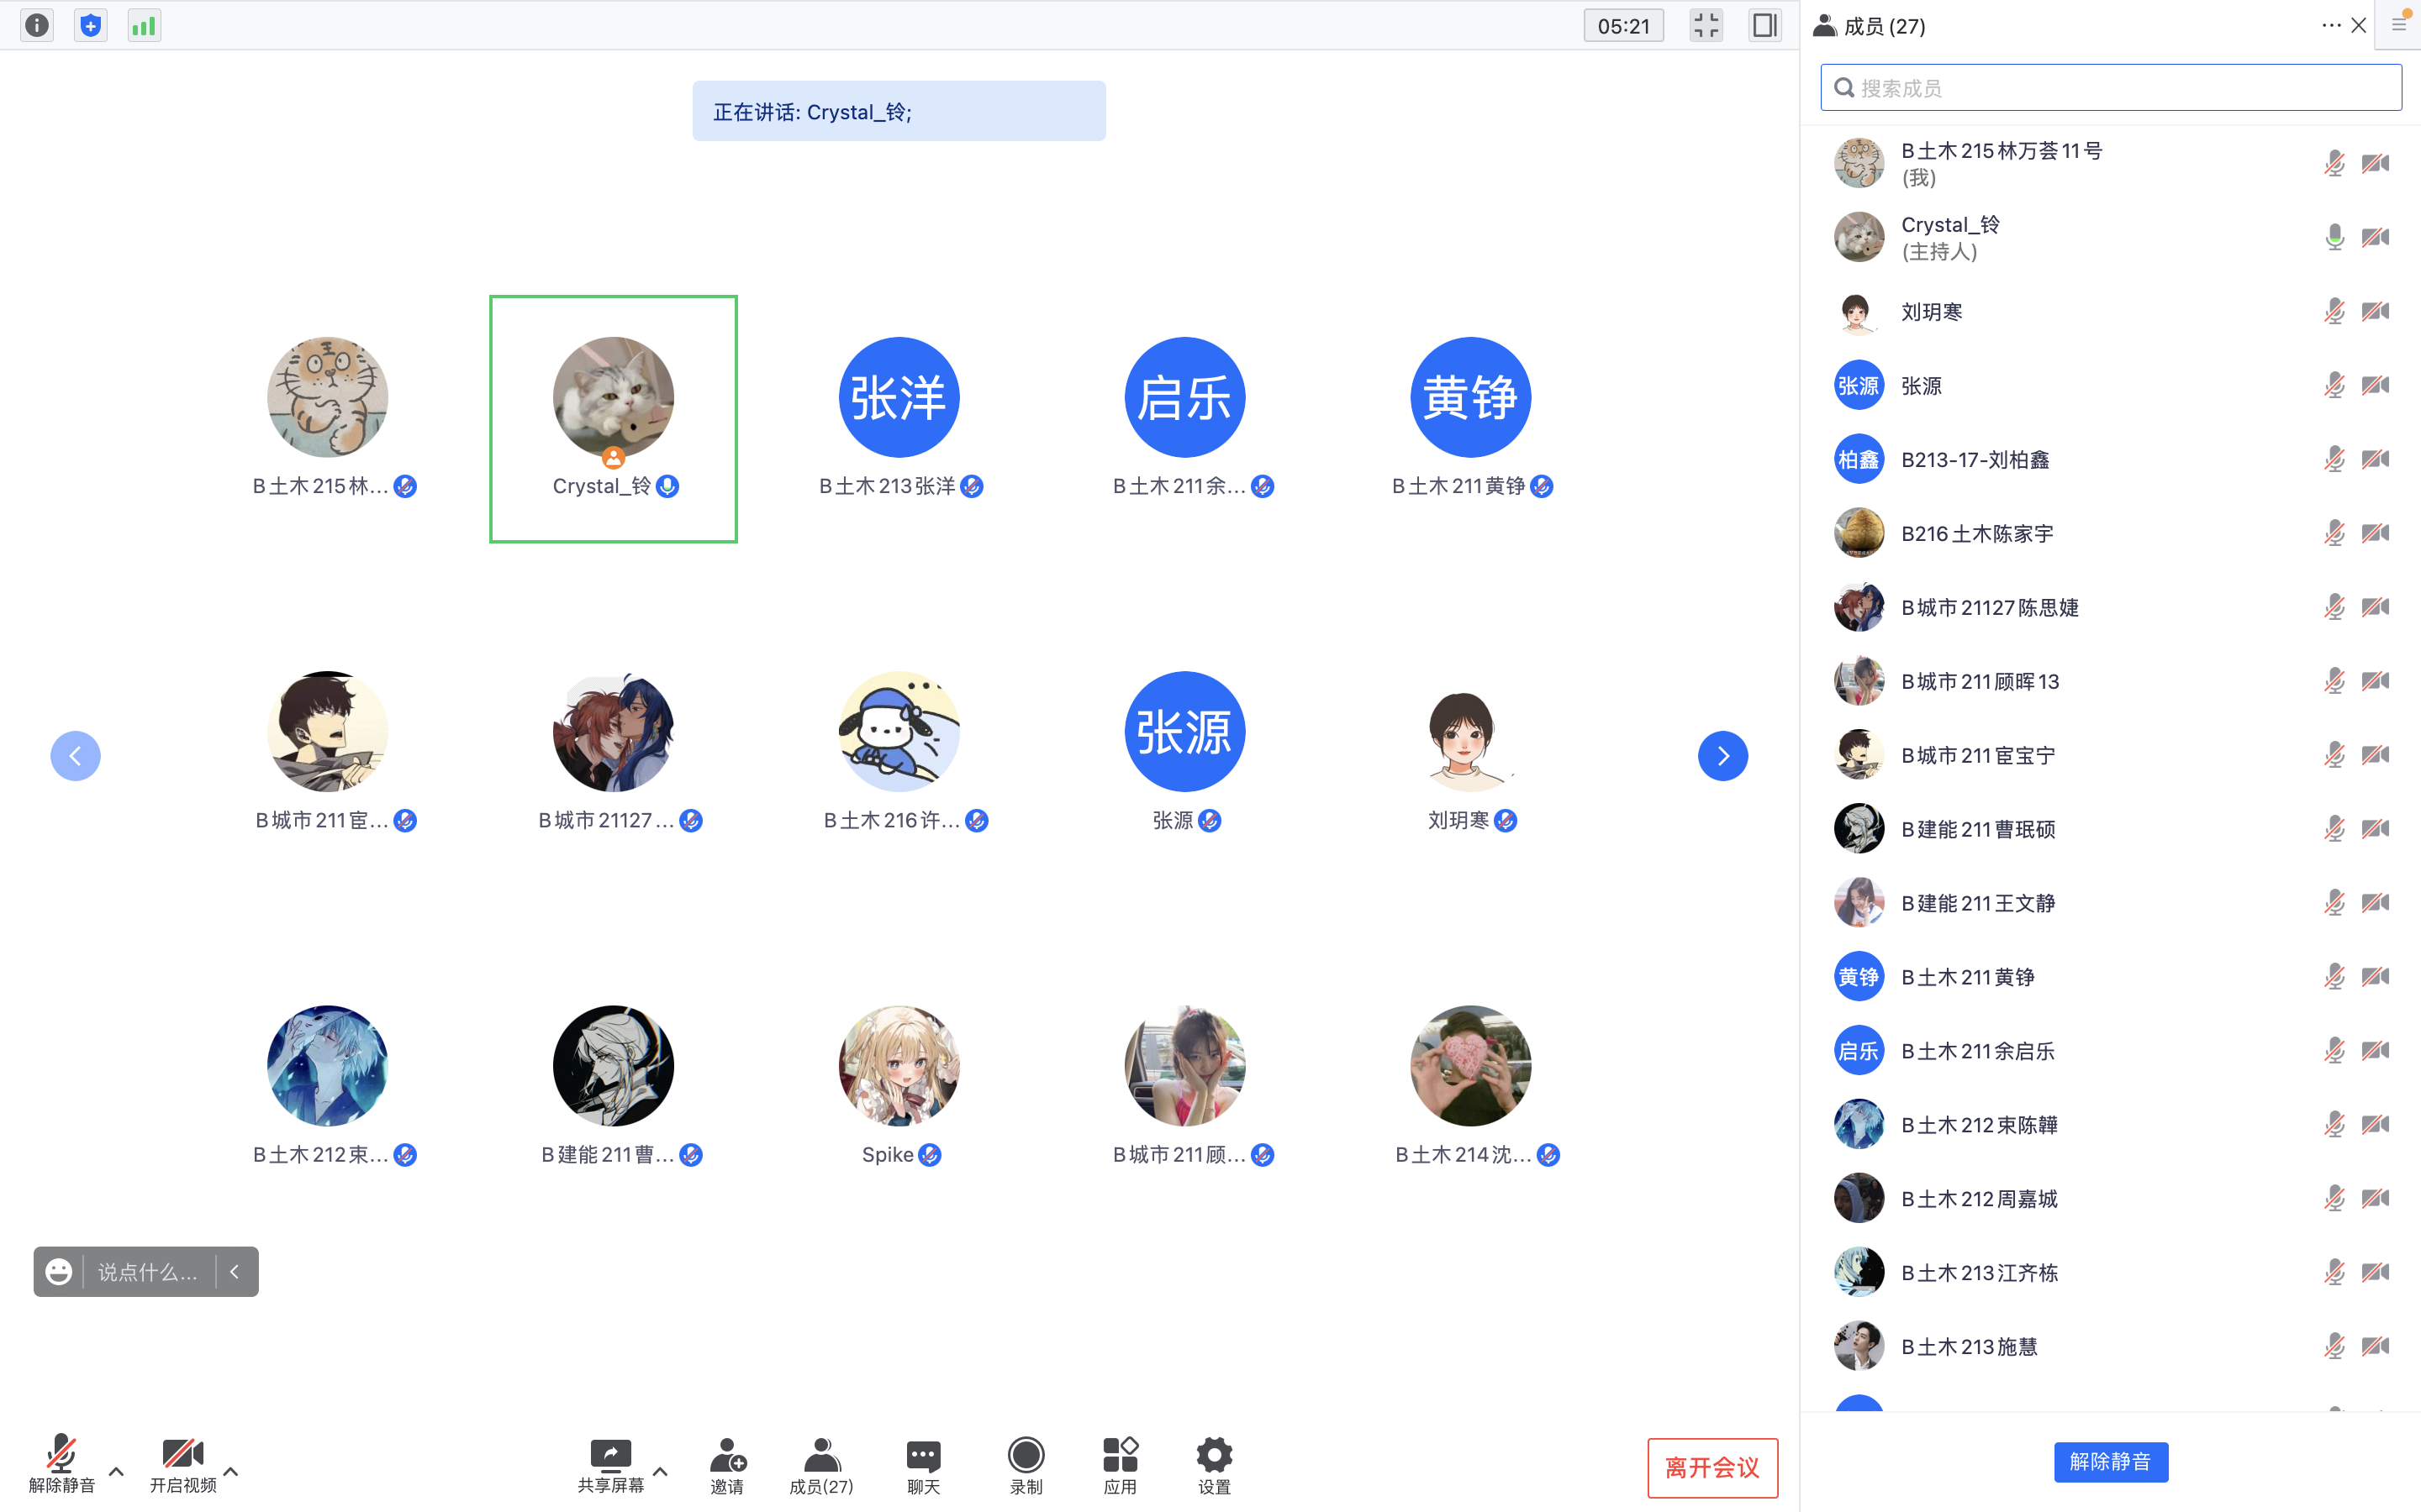
Task: Open the apps icon
Action: [1120, 1455]
